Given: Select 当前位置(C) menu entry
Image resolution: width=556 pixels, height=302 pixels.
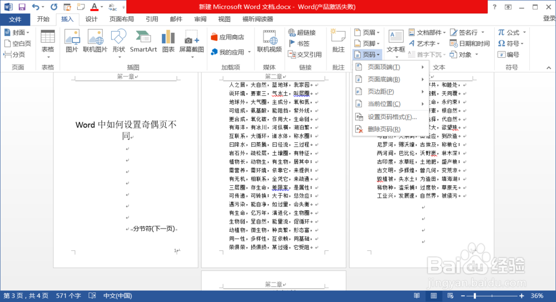Looking at the screenshot, I should click(x=390, y=104).
